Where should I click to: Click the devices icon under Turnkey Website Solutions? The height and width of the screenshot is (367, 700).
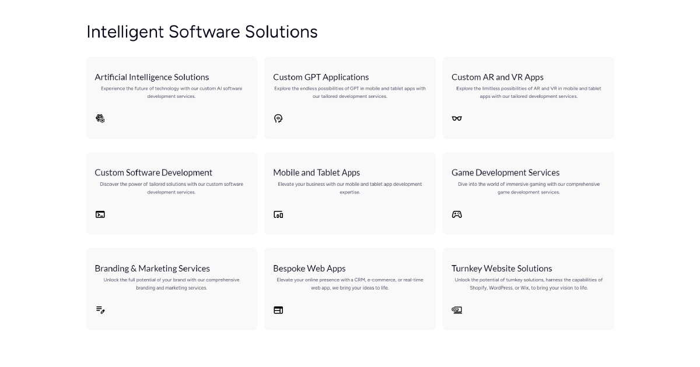(457, 310)
